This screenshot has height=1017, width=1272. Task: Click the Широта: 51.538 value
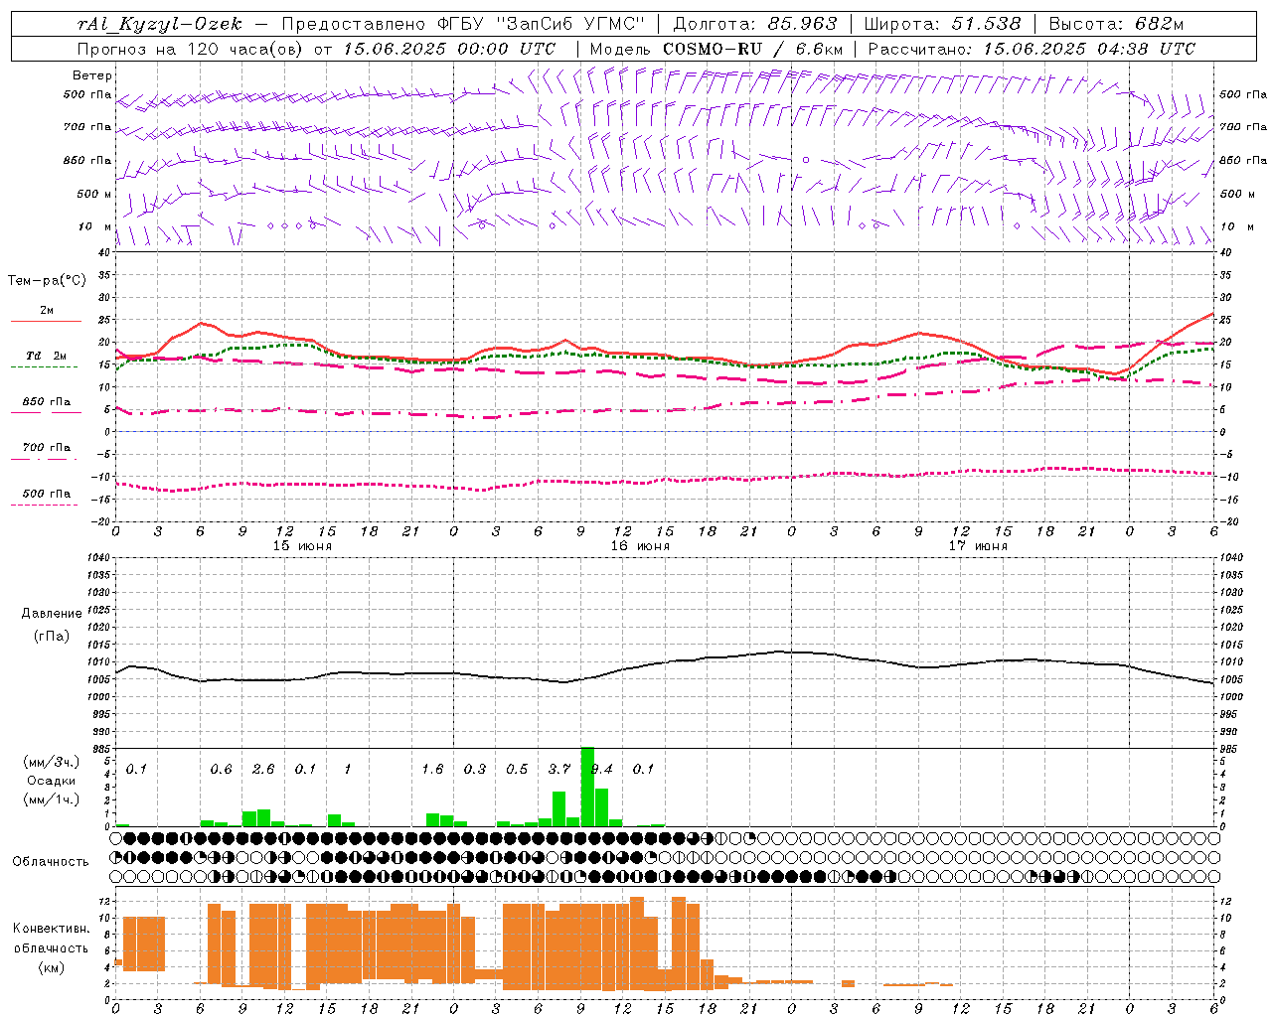(x=943, y=24)
